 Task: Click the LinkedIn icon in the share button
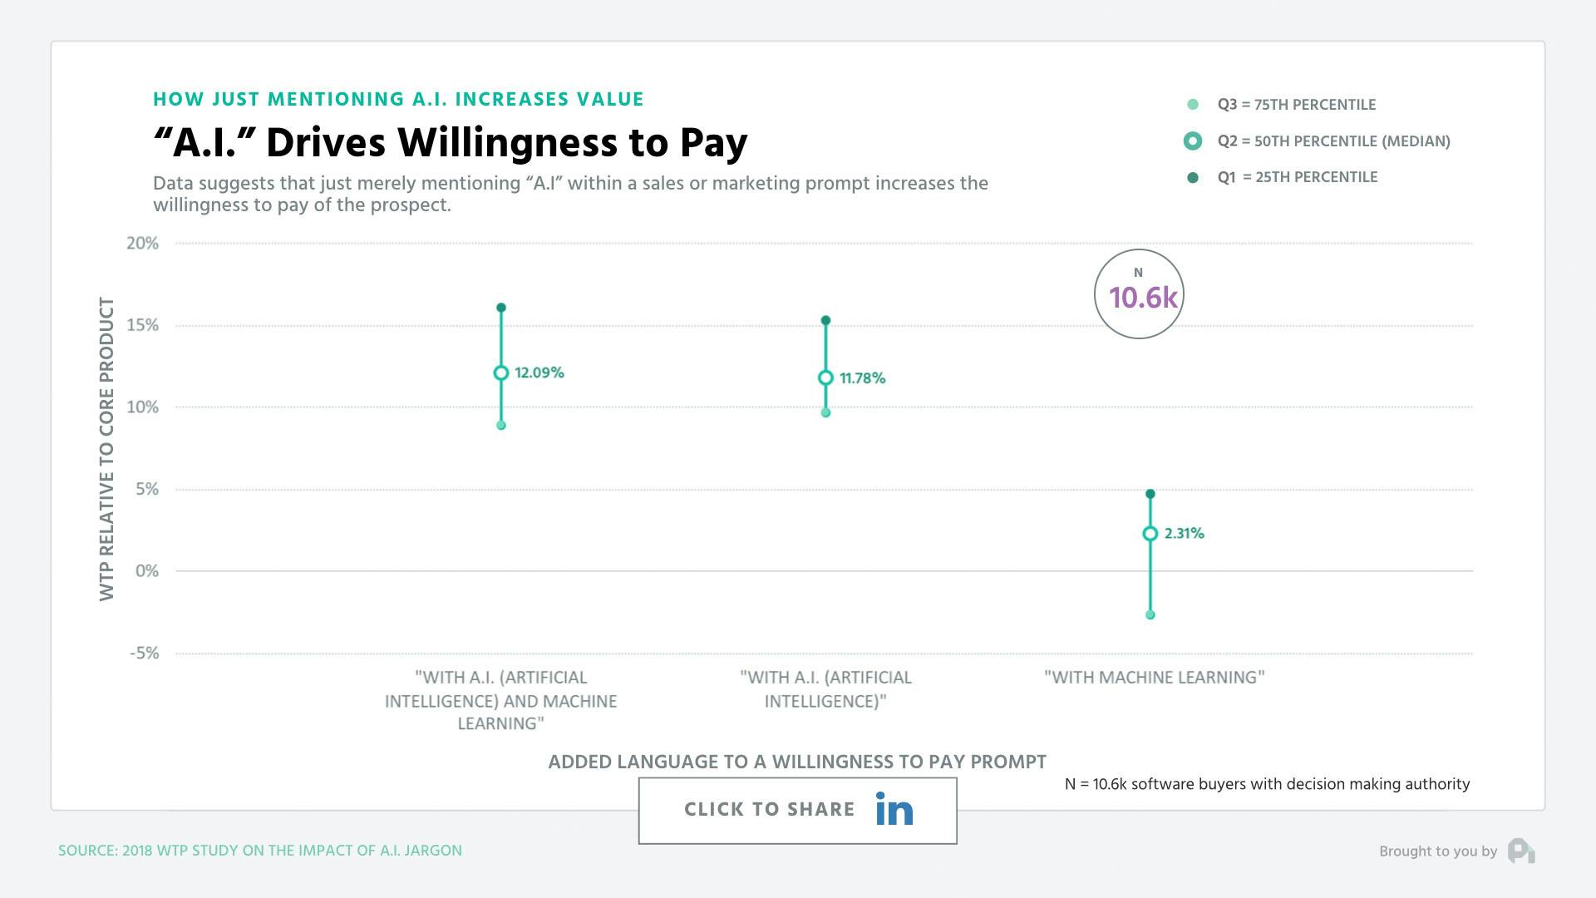[x=894, y=809]
